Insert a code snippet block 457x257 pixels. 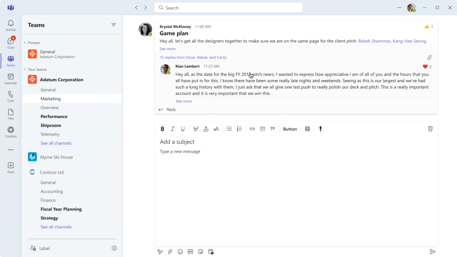click(x=262, y=129)
